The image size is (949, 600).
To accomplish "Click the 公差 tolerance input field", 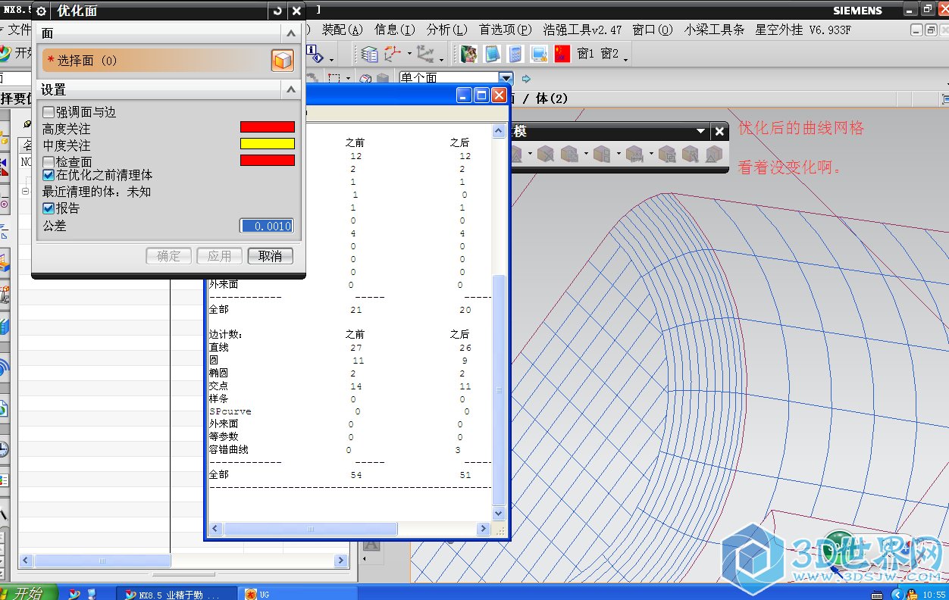I will (x=266, y=226).
